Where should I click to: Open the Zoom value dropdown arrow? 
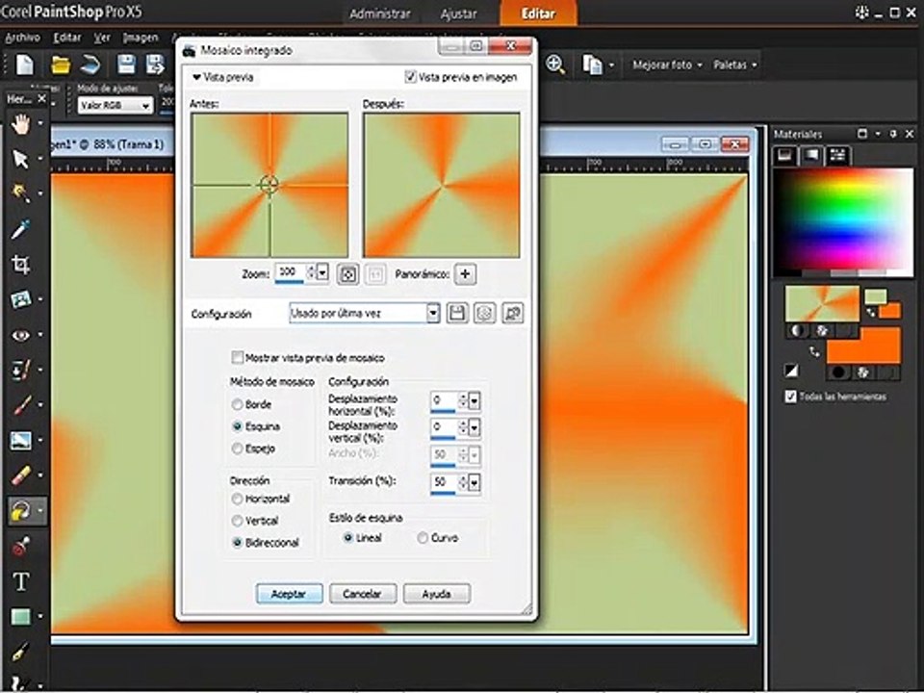click(x=322, y=272)
